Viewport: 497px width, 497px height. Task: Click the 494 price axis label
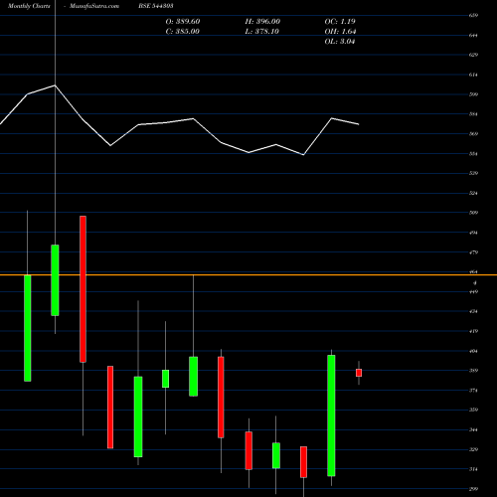(x=473, y=233)
